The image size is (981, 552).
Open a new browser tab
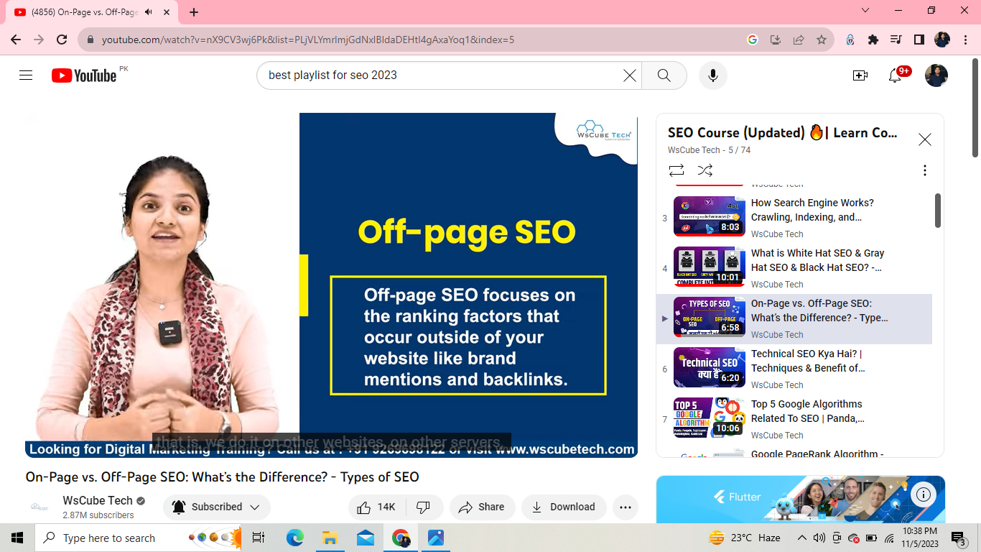pos(194,12)
